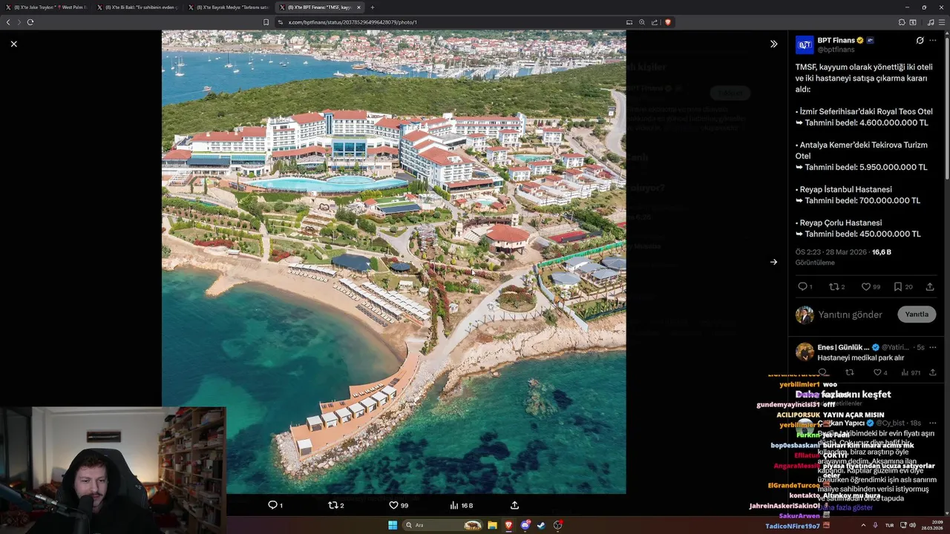
Task: Reply to the tweet in side panel
Action: pyautogui.click(x=805, y=286)
